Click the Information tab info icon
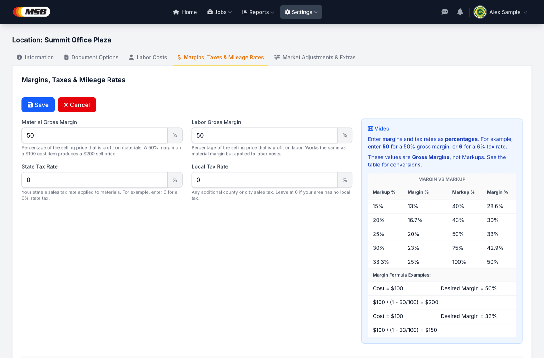Viewport: 544px width, 358px height. 19,57
